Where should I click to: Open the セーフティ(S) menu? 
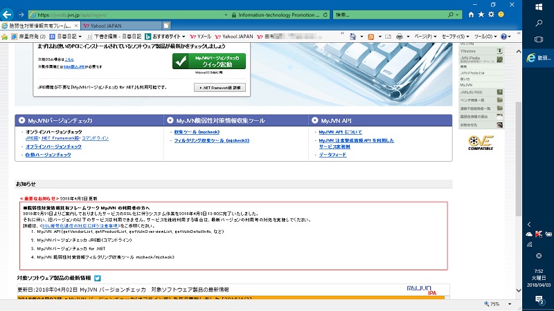pyautogui.click(x=455, y=37)
